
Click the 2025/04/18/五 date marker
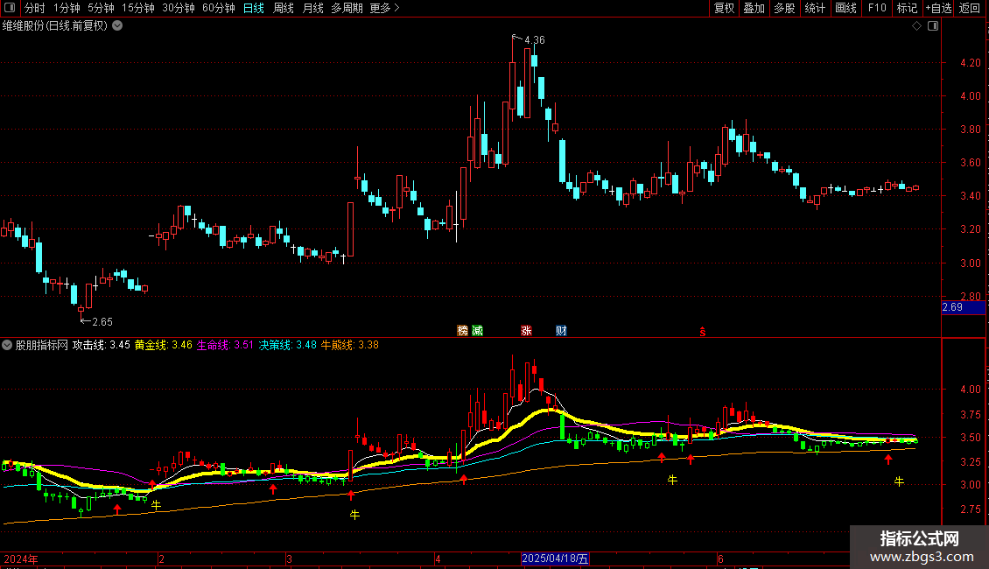(555, 558)
